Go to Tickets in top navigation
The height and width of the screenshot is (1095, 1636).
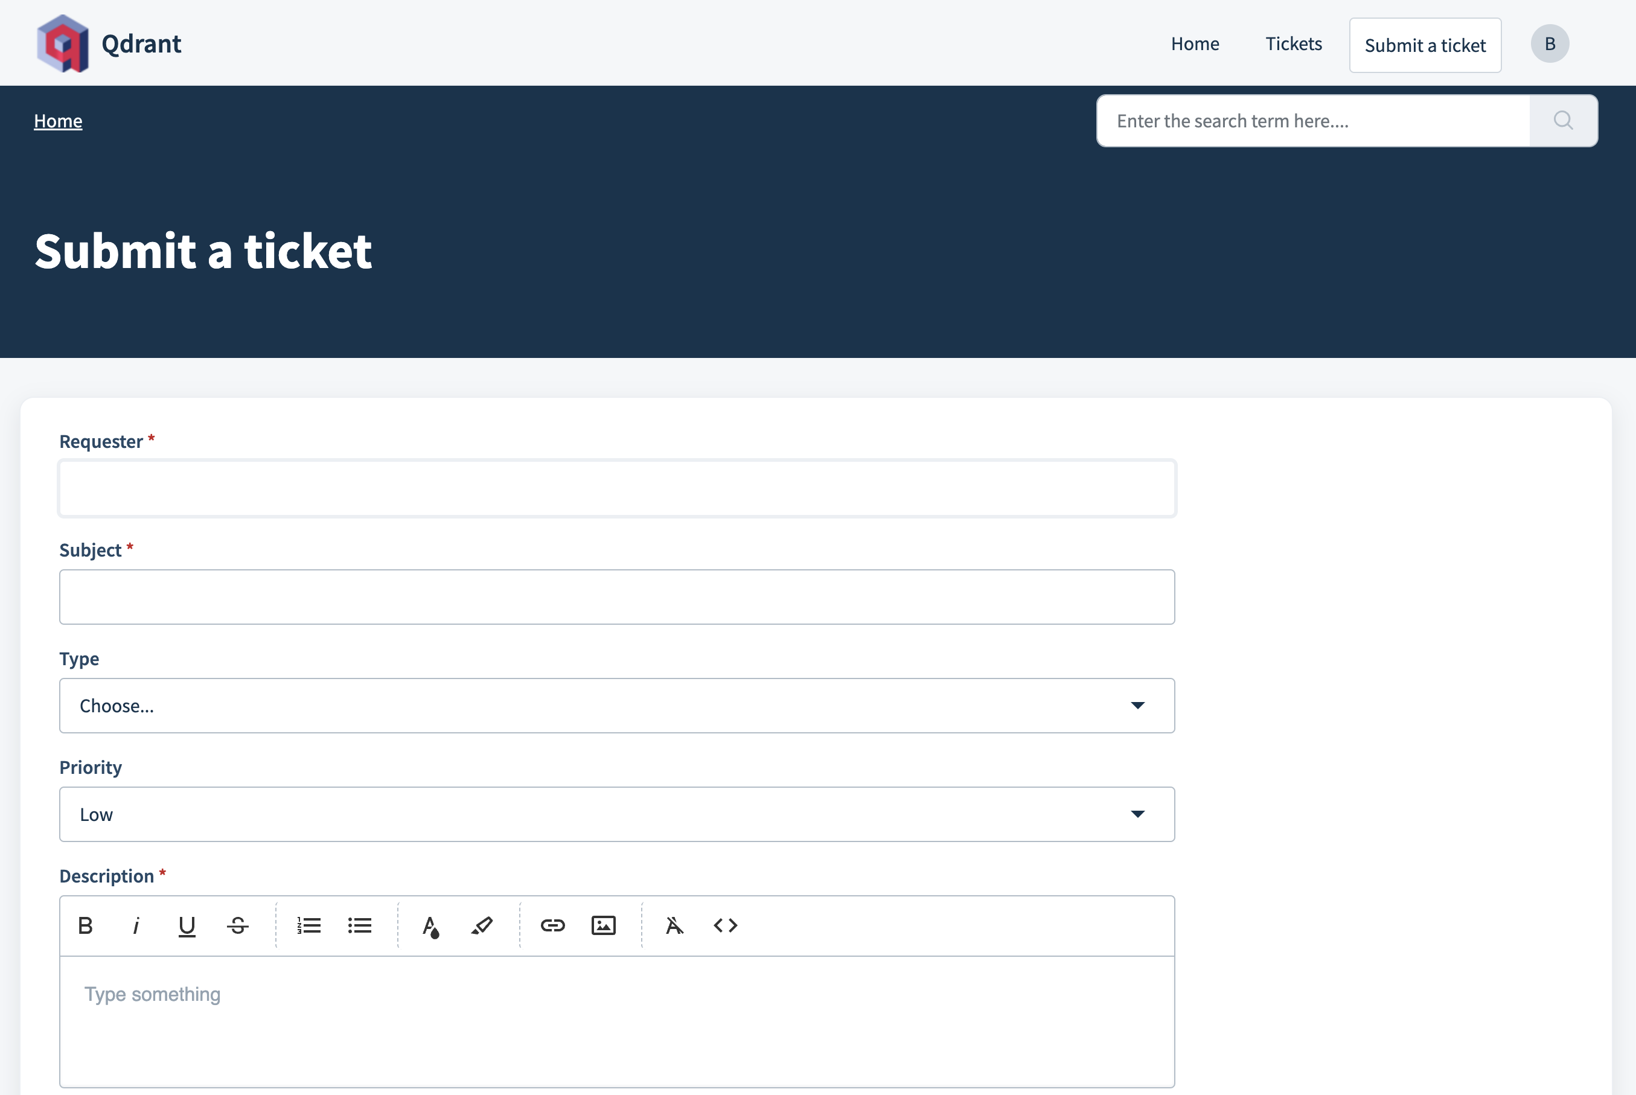pos(1294,44)
